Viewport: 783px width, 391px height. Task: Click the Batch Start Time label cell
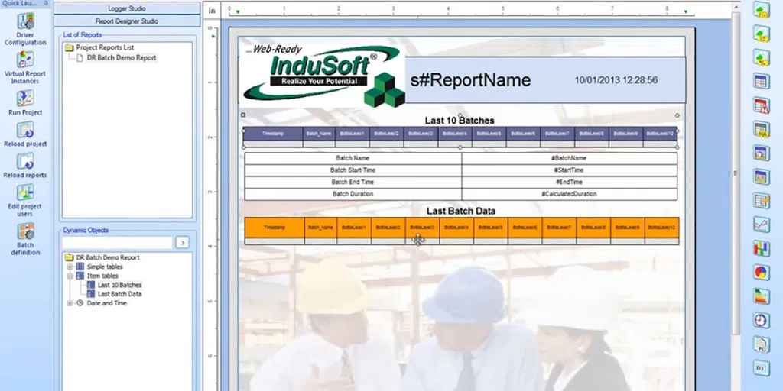click(353, 170)
